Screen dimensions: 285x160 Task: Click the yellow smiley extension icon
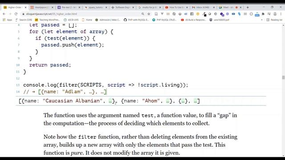[198, 14]
